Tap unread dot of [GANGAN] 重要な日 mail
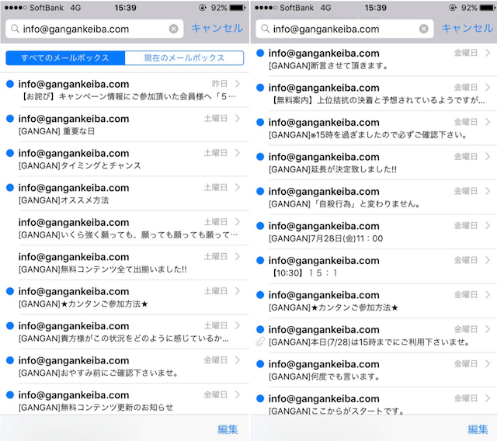Screen dimensions: 497x441 point(10,119)
